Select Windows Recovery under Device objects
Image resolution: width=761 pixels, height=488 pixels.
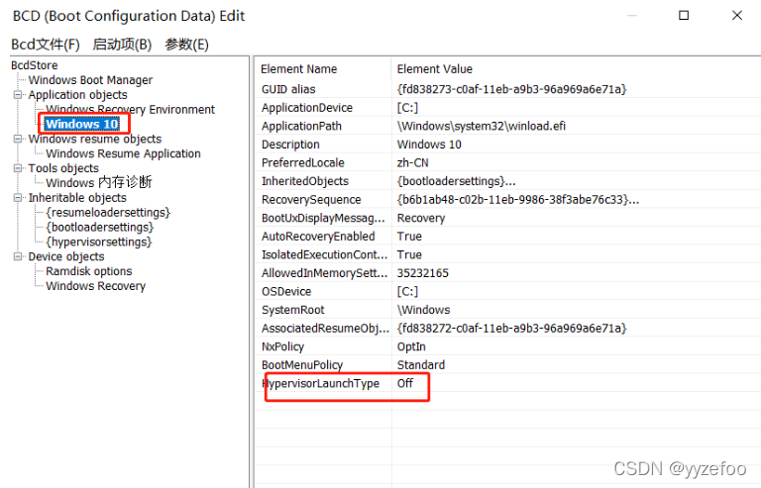click(x=95, y=286)
